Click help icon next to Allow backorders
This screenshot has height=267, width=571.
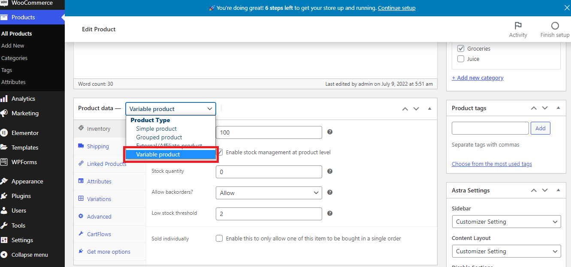click(330, 192)
